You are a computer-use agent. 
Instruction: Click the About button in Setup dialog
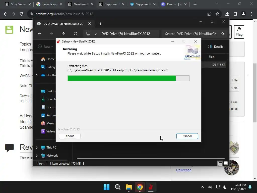point(70,136)
